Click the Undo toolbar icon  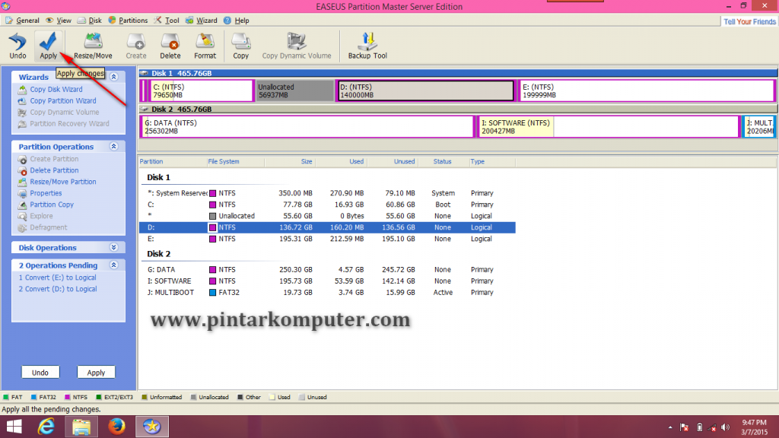point(17,46)
